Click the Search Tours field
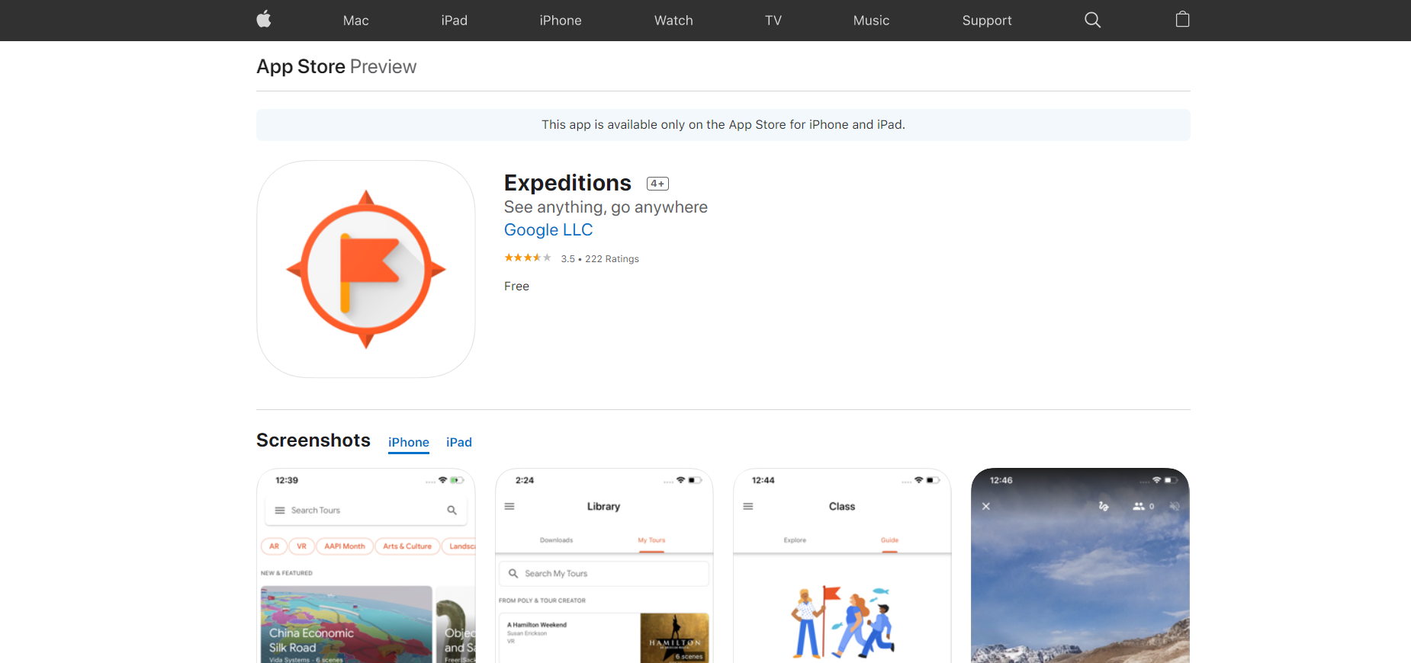This screenshot has width=1411, height=663. click(x=366, y=511)
